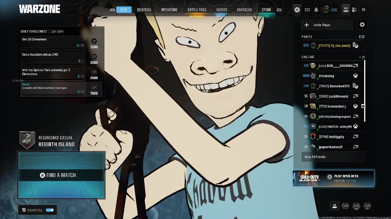This screenshot has width=391, height=219.
Task: Open the game launcher grid icon
Action: pos(307,10)
